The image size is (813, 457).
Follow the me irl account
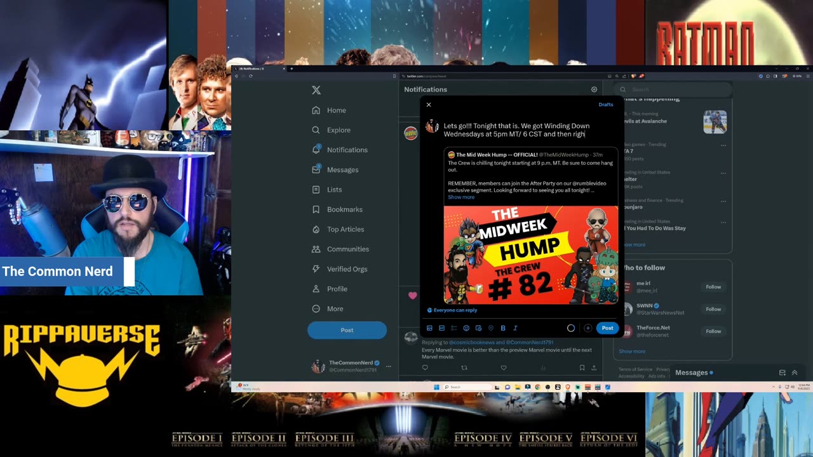(x=713, y=287)
